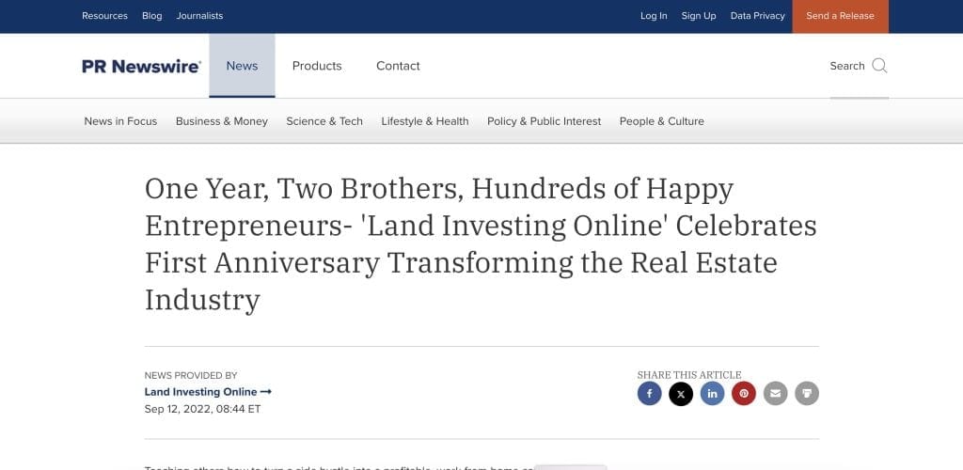Open Land Investing Online provider link
The image size is (963, 470).
point(208,392)
